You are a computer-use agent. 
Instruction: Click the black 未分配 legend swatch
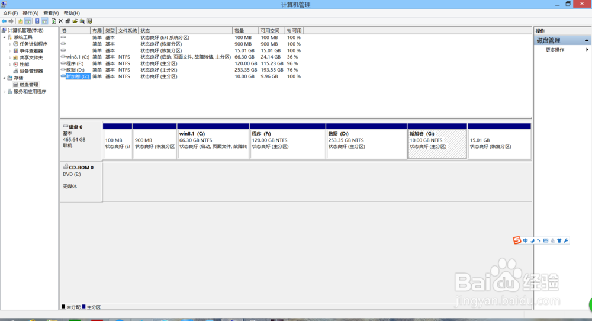(63, 307)
